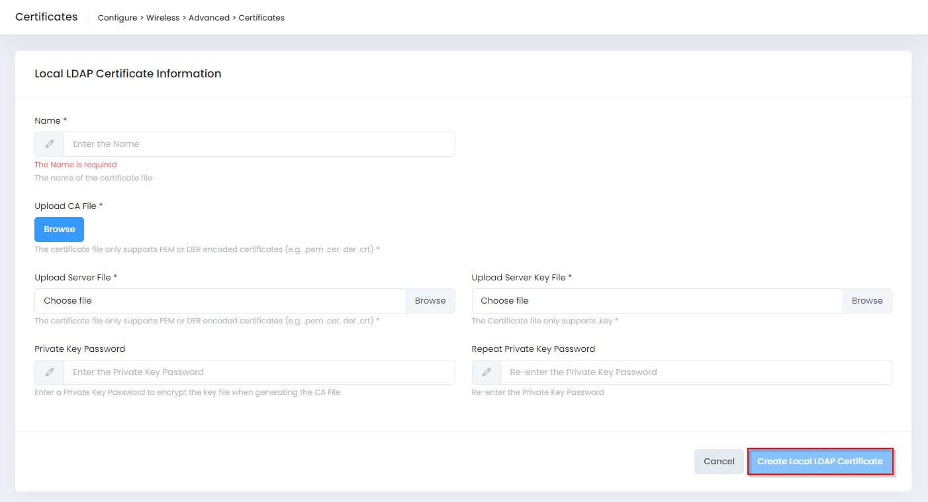Click Browse for the Server Key File
The height and width of the screenshot is (502, 928).
tap(867, 301)
